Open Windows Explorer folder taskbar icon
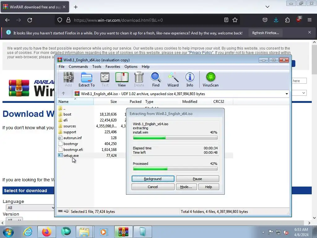The width and height of the screenshot is (317, 238). coord(84,232)
